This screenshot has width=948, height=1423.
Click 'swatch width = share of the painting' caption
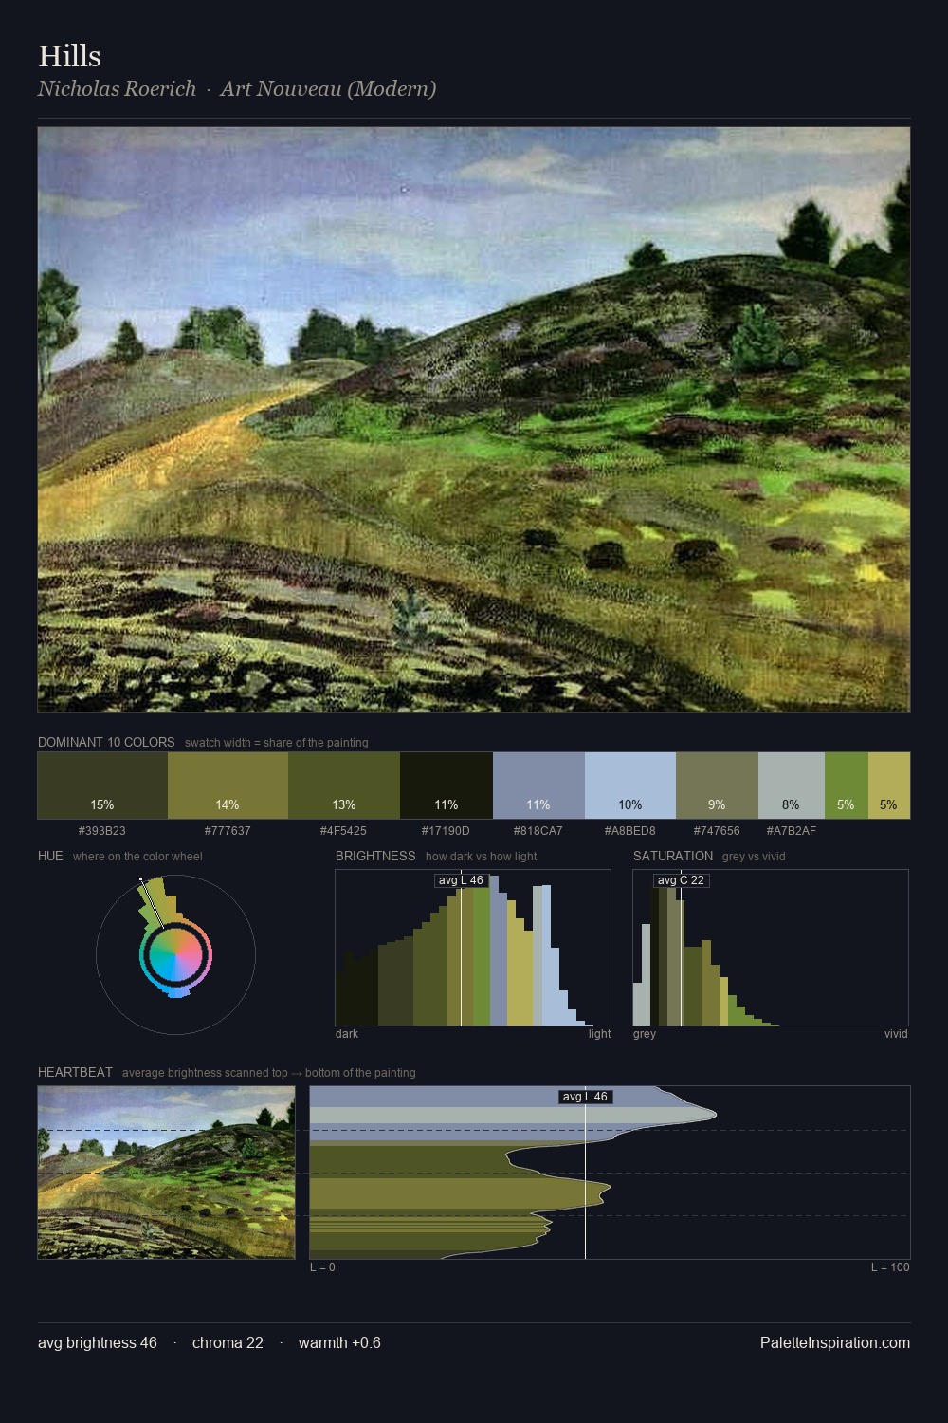pyautogui.click(x=277, y=743)
